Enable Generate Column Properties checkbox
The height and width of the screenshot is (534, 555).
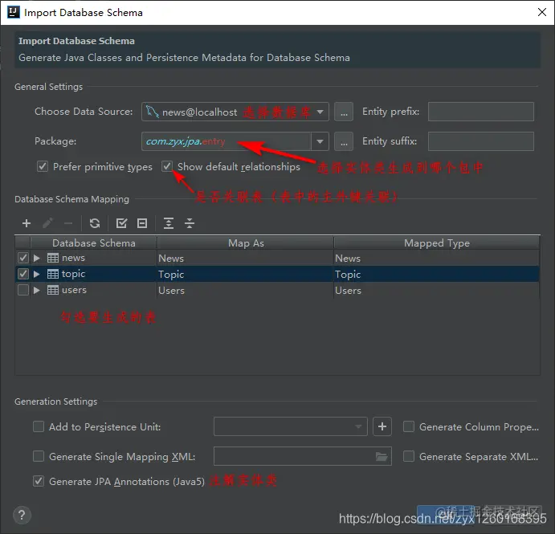point(409,426)
